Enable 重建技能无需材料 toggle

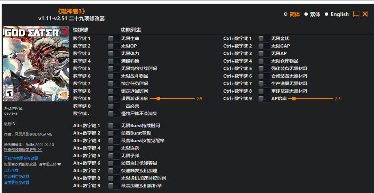(263, 91)
